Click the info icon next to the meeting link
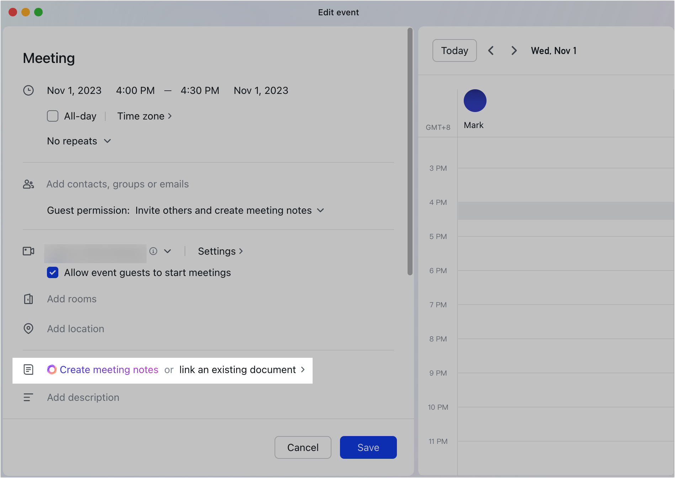Screen dimensions: 675x478 (153, 251)
